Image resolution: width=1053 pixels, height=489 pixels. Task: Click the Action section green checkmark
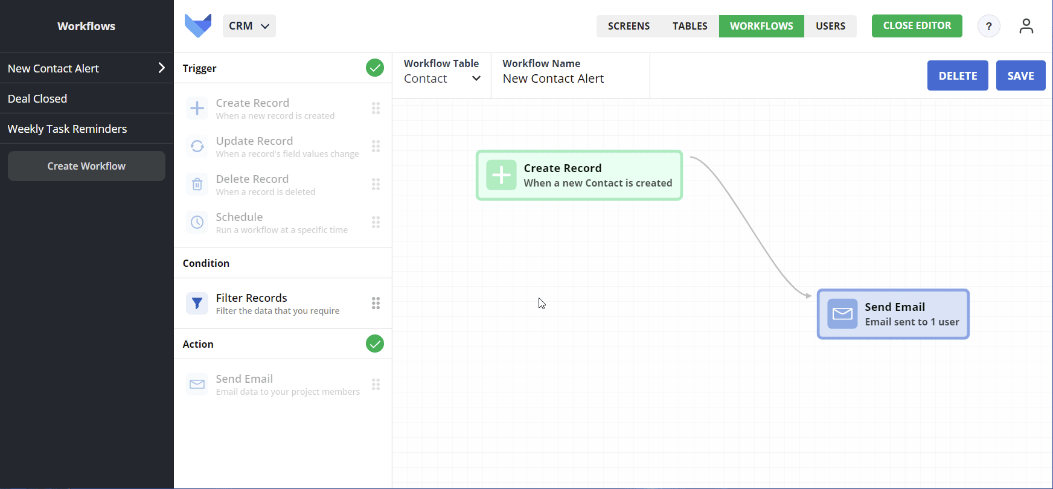click(375, 344)
